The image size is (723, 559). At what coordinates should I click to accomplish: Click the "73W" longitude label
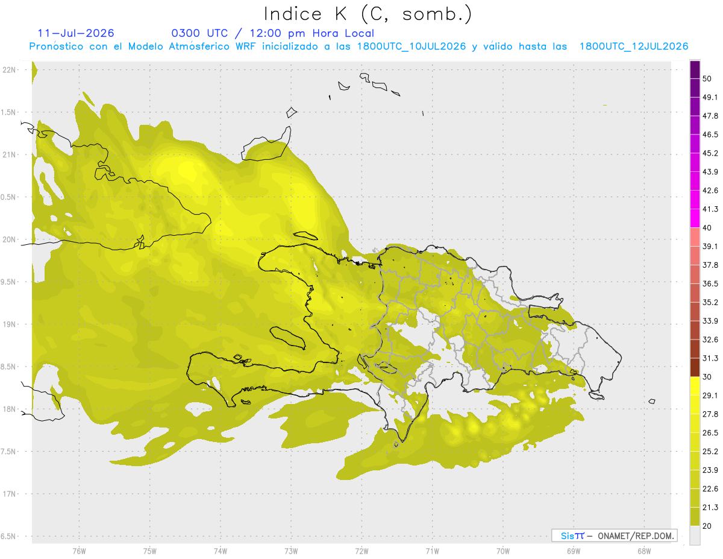(x=291, y=551)
